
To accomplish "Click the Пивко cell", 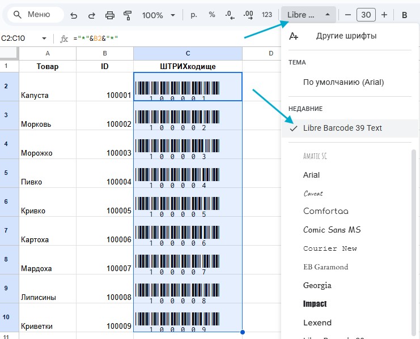I will coord(48,173).
